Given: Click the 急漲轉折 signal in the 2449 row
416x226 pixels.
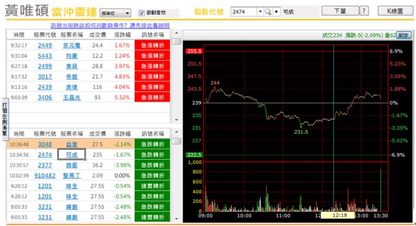Looking at the screenshot, I should (152, 45).
